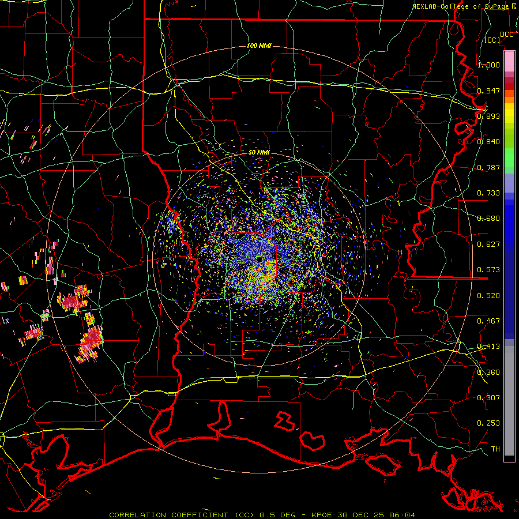
Task: Select the 0.520 color scale value
Action: 488,296
